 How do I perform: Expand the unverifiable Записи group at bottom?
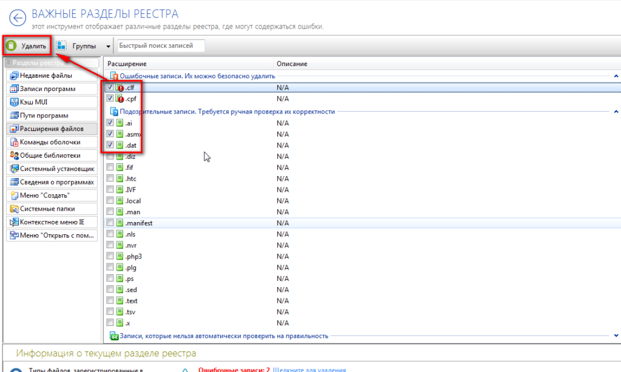616,336
